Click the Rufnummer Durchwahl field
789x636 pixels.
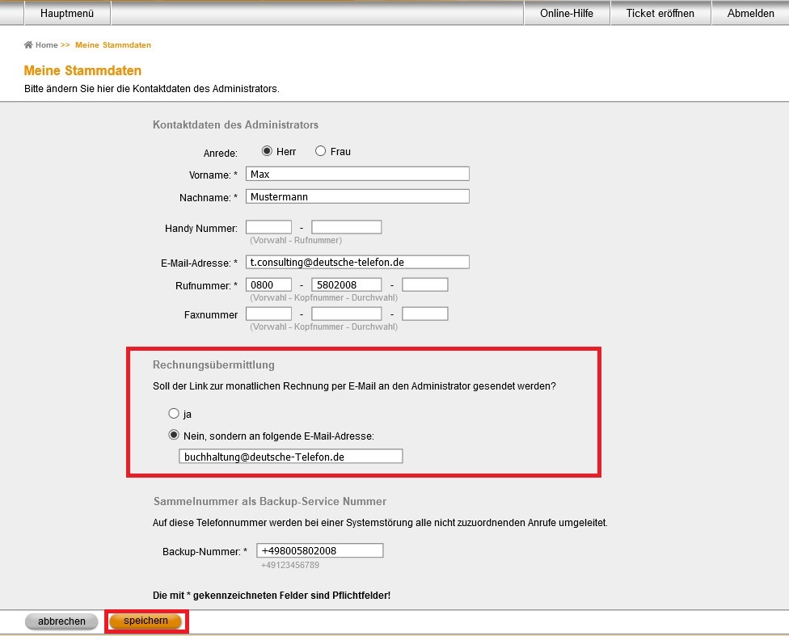424,284
